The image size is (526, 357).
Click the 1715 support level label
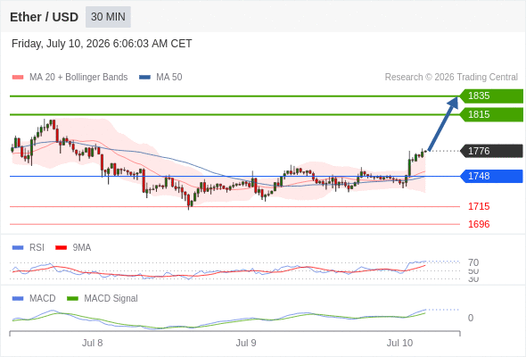[x=479, y=206]
